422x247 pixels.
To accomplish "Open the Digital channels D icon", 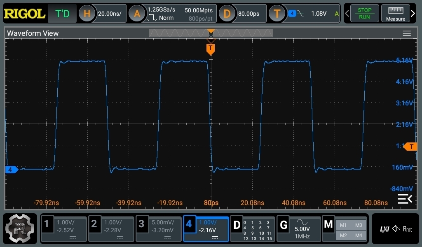I will click(x=237, y=225).
